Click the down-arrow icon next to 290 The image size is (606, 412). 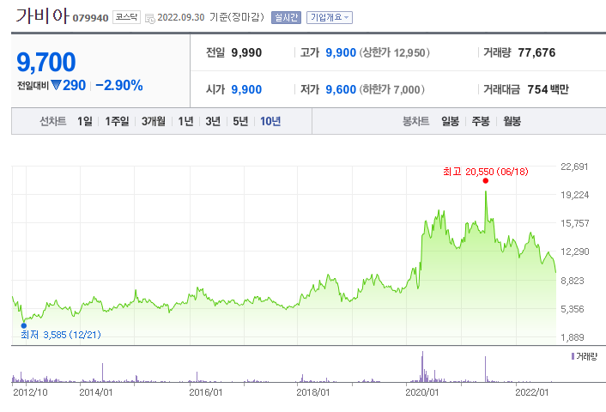[56, 85]
